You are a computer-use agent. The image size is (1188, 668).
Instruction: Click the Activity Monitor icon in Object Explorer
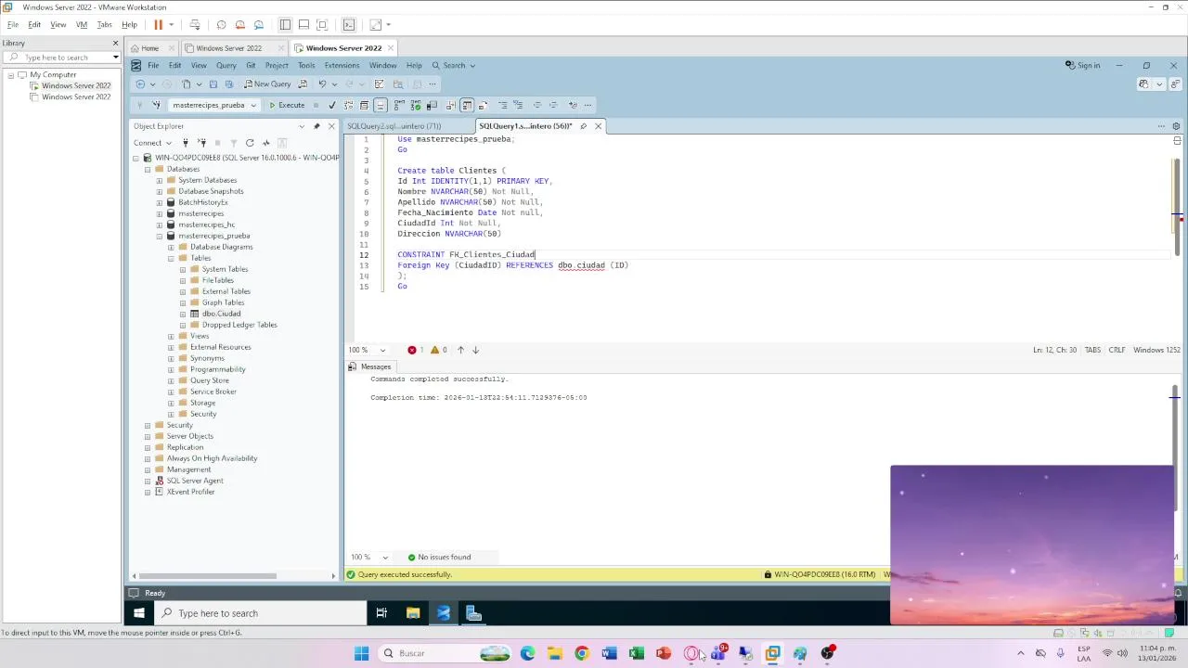266,143
